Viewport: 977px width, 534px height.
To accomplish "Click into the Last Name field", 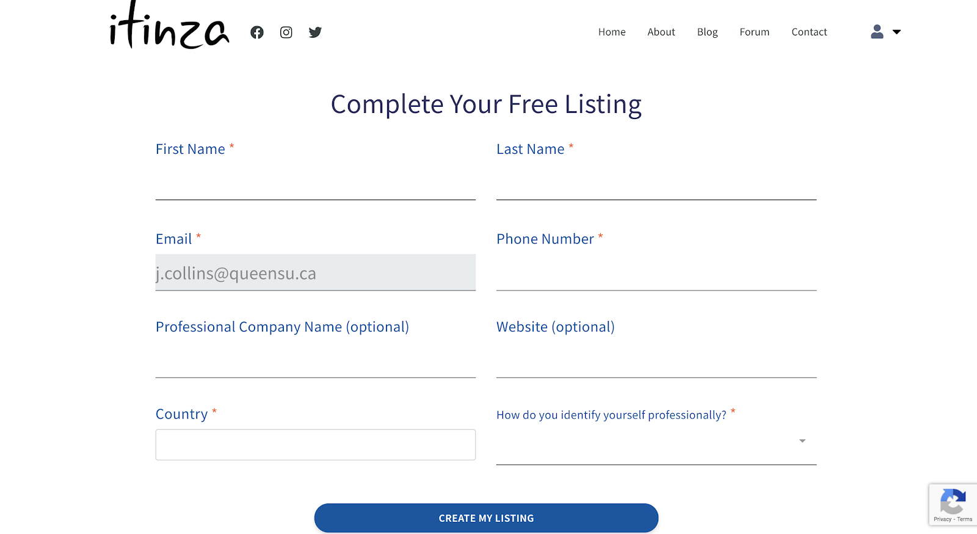I will click(x=656, y=184).
